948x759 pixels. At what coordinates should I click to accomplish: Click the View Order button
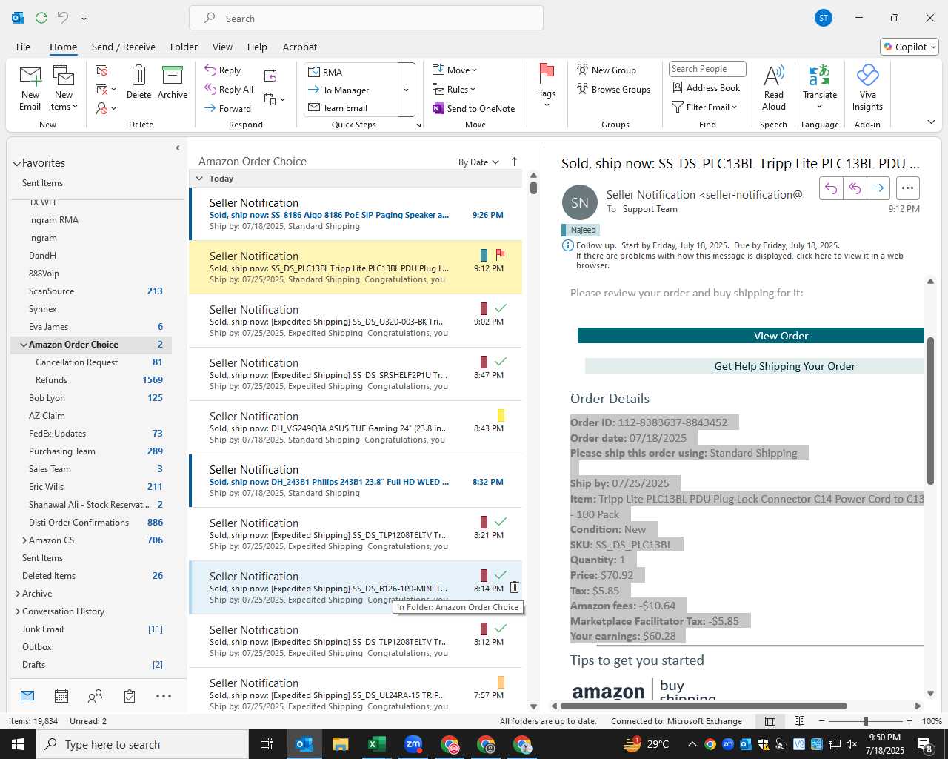[x=751, y=336]
